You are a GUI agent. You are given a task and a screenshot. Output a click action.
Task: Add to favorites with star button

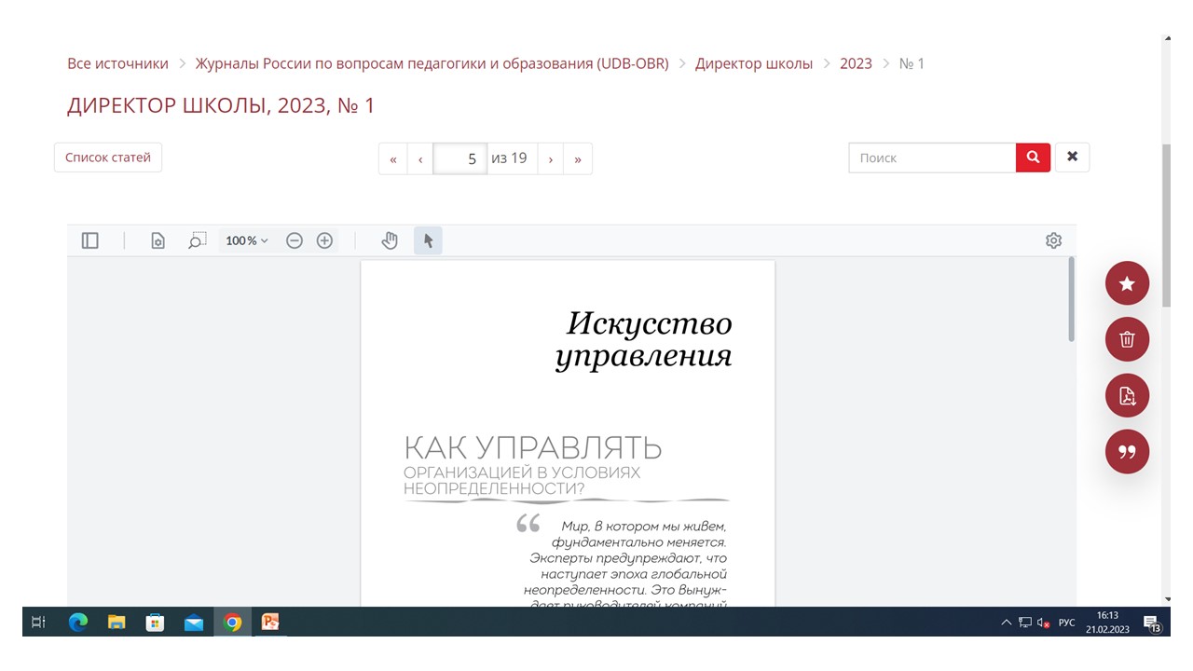[x=1127, y=283]
